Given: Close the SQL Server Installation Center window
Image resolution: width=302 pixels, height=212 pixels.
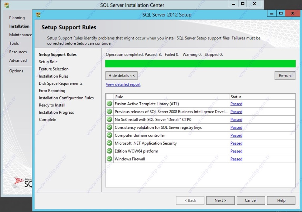Looking at the screenshot, I should click(x=255, y=4).
